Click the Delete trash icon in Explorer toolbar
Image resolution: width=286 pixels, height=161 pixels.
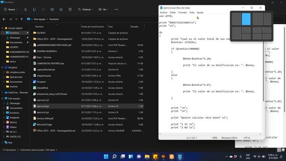(x=70, y=9)
